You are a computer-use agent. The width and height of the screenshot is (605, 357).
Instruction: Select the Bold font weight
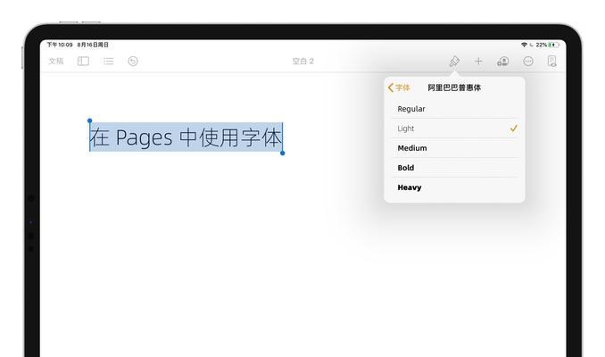click(454, 168)
